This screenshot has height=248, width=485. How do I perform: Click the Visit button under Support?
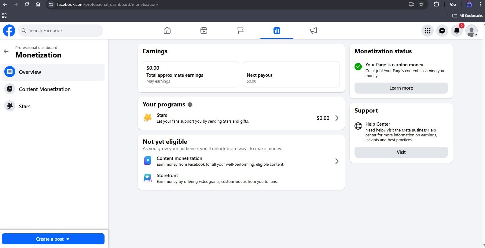(x=401, y=152)
